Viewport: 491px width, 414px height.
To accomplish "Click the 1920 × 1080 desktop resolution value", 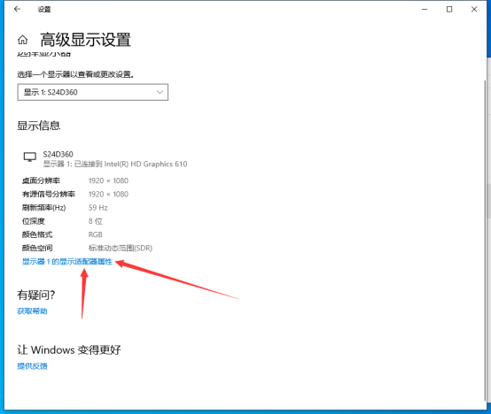I will tap(108, 181).
